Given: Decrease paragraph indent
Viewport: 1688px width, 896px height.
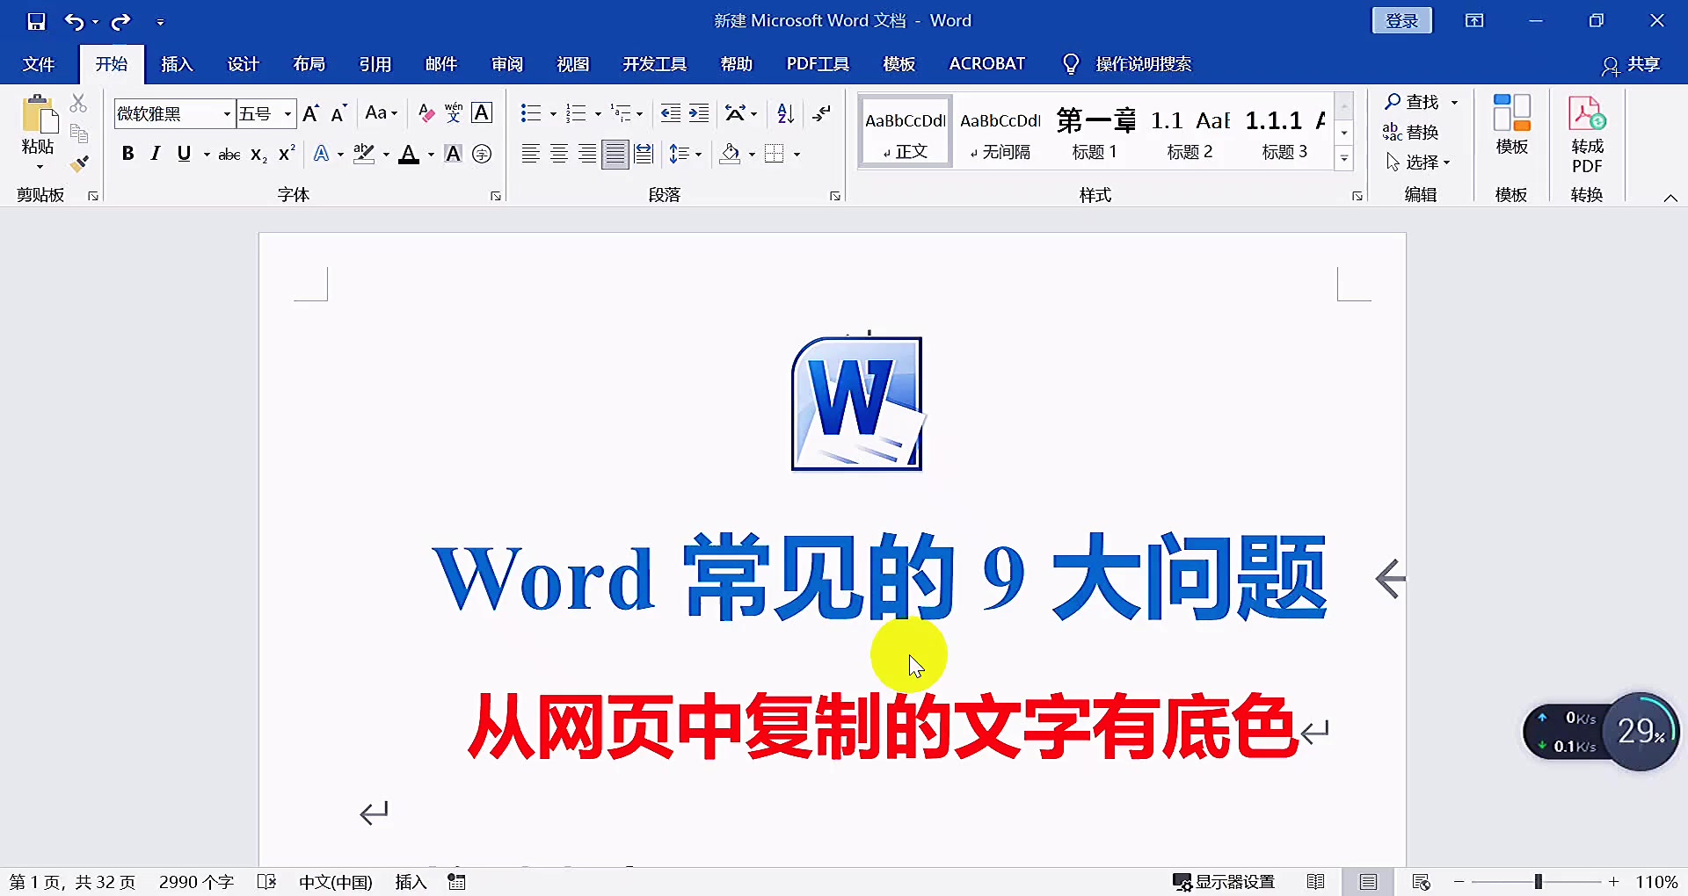Looking at the screenshot, I should coord(670,113).
